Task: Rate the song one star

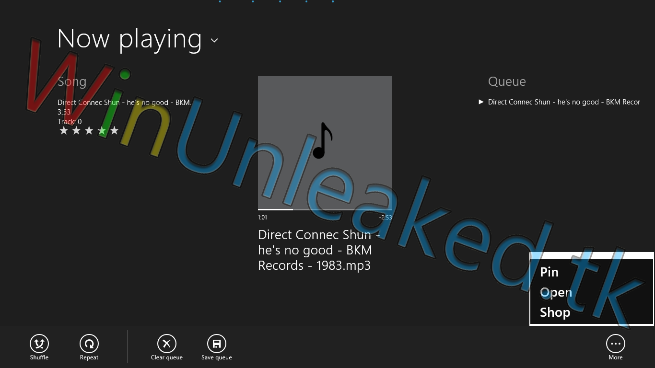Action: [64, 131]
